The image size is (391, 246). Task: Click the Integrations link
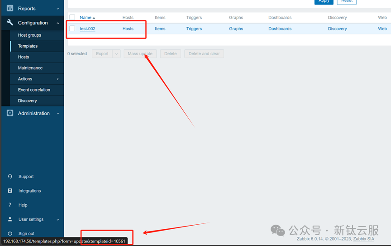pyautogui.click(x=30, y=191)
